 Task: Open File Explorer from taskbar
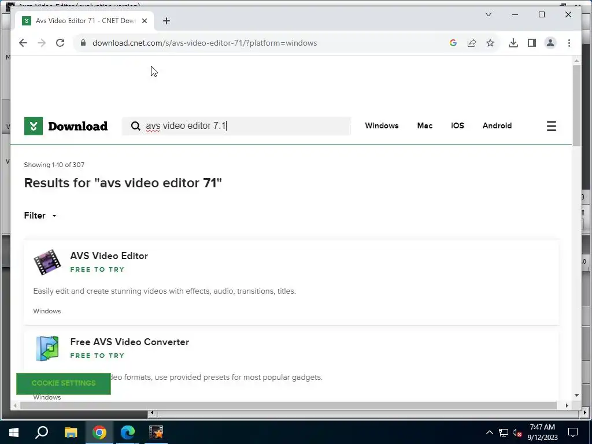coord(71,432)
